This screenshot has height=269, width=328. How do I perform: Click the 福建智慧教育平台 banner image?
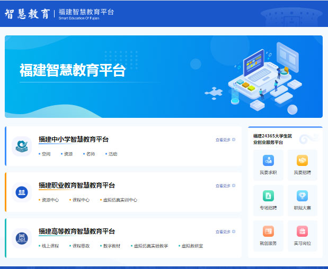coord(163,76)
